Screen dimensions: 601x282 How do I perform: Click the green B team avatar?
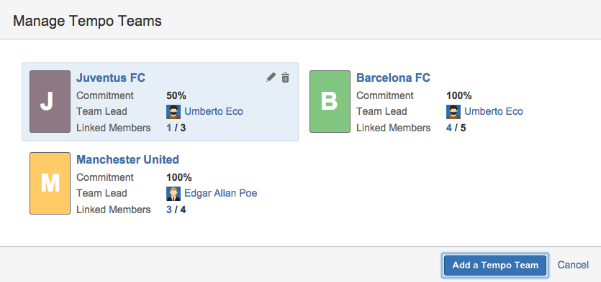[x=330, y=102]
